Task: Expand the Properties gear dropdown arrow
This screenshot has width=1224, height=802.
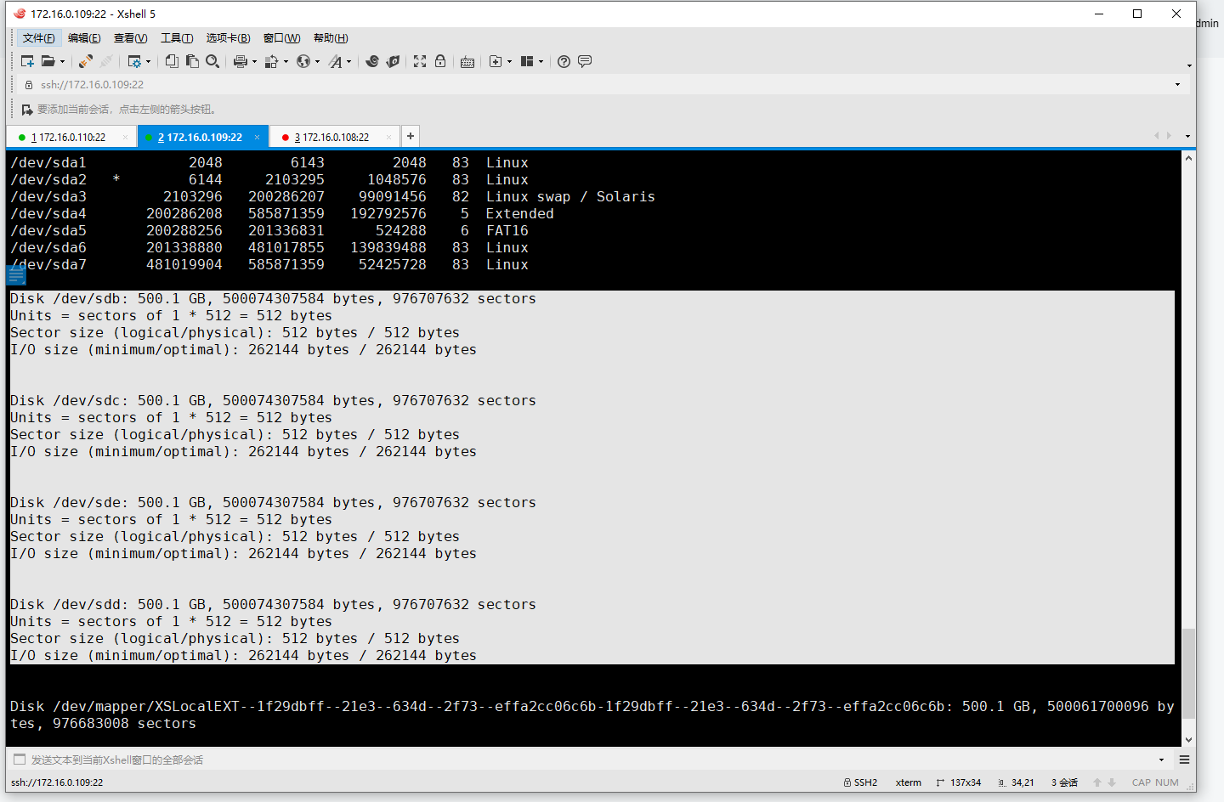Action: (149, 61)
